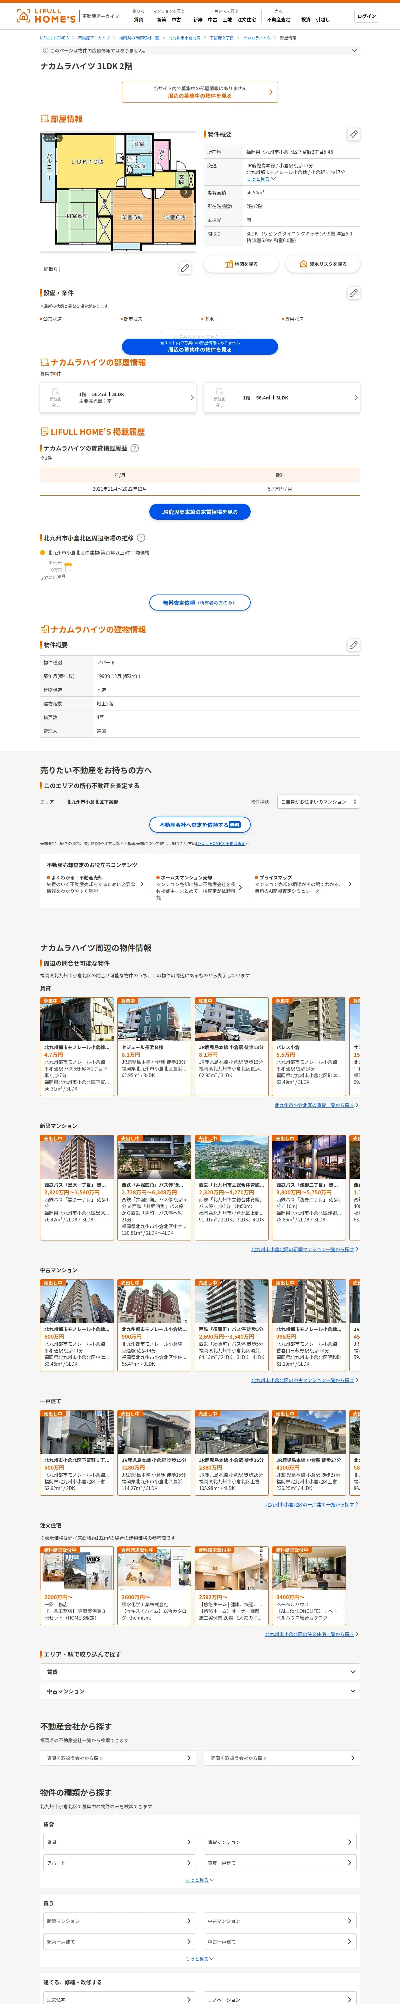This screenshot has height=2004, width=400.
Task: Click 賃貸マンション in property type list
Action: pos(280,1842)
